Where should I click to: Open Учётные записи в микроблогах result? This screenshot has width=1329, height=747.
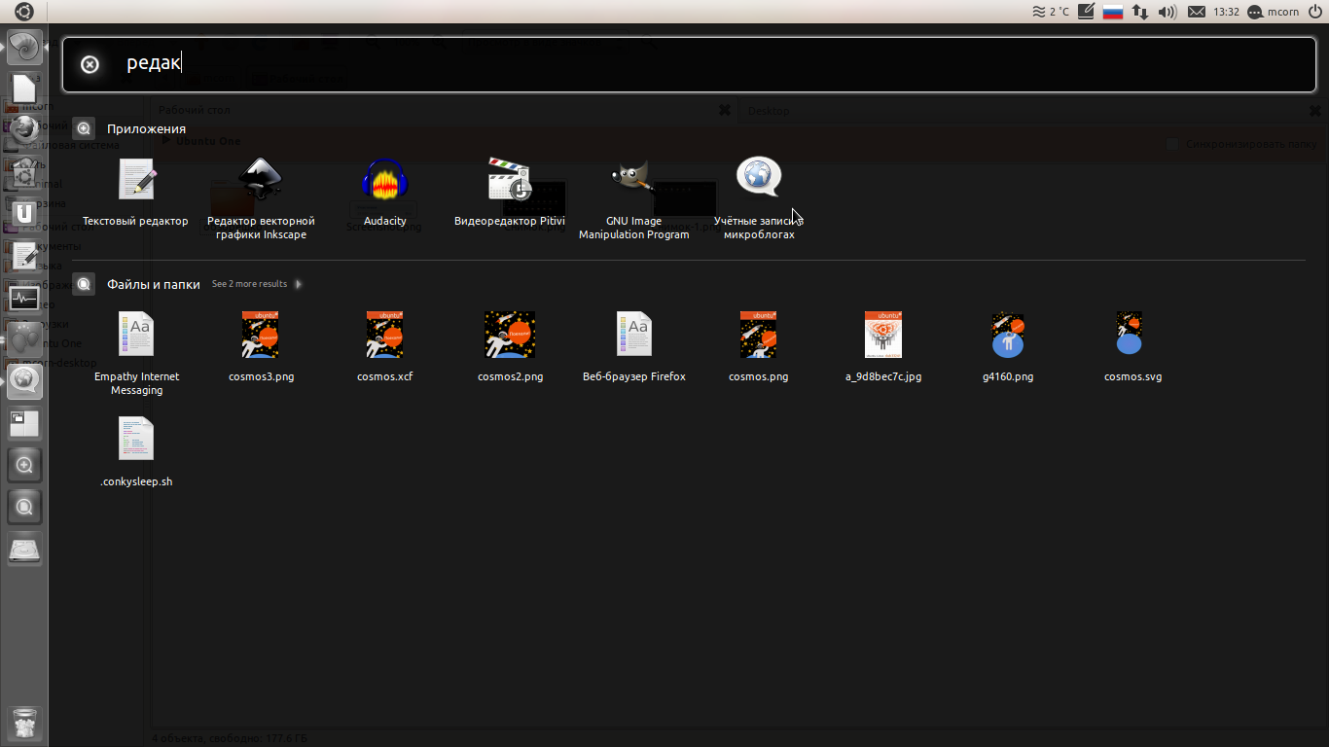759,199
